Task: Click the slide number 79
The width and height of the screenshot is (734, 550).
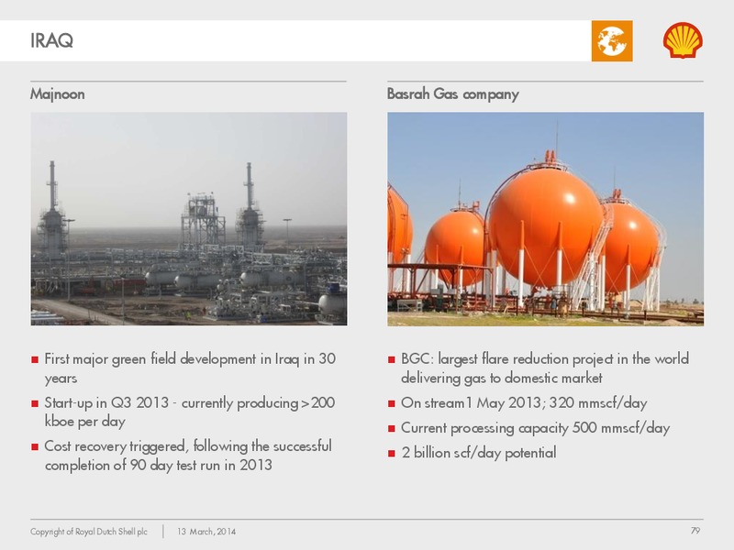Action: coord(695,531)
